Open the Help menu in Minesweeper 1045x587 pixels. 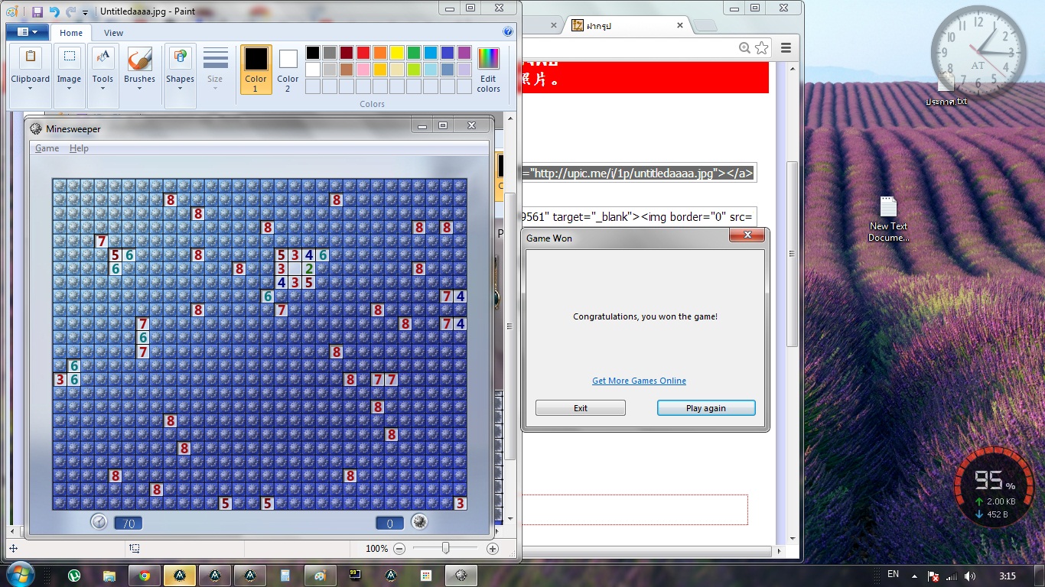(x=79, y=148)
